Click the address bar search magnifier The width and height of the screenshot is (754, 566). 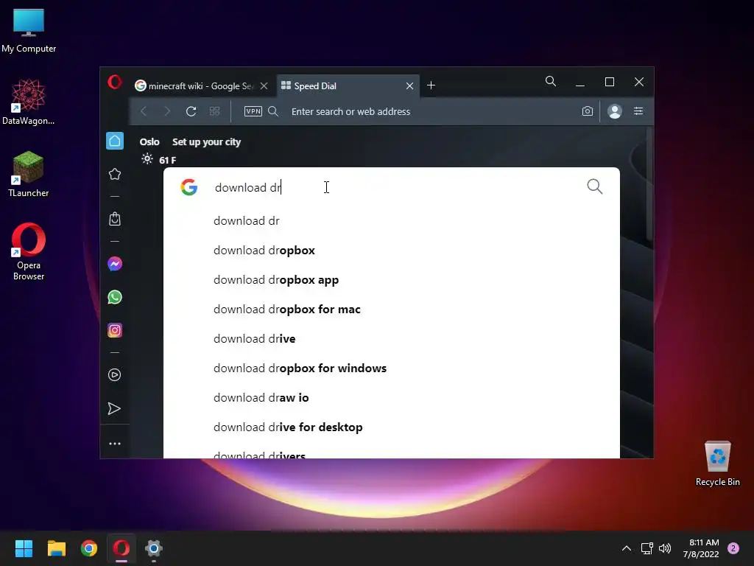[273, 111]
